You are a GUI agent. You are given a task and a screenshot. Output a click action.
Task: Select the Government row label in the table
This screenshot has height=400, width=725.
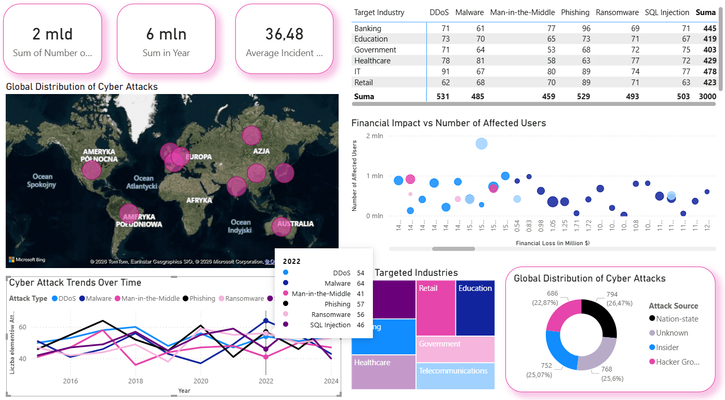coord(375,50)
